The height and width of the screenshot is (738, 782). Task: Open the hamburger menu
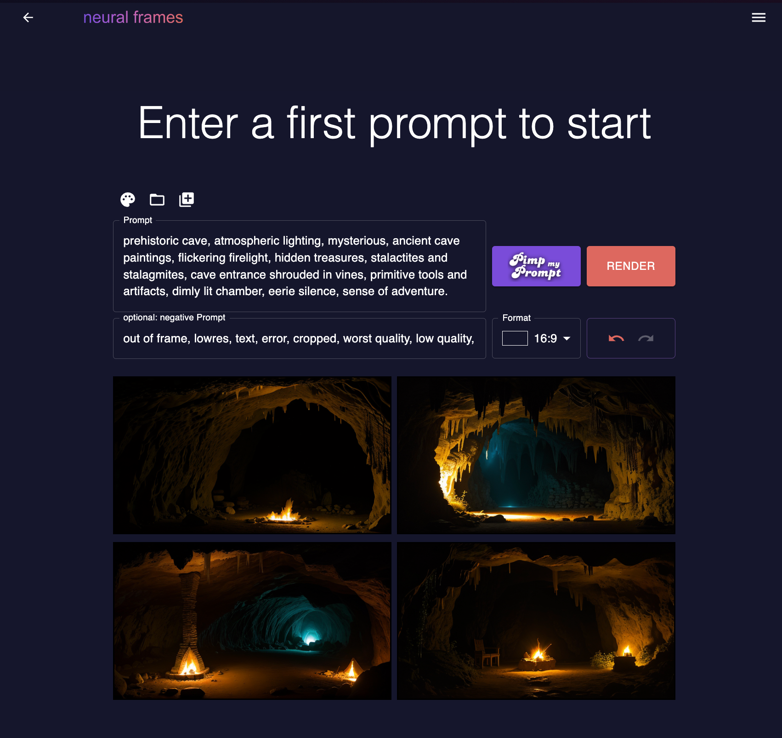click(759, 17)
